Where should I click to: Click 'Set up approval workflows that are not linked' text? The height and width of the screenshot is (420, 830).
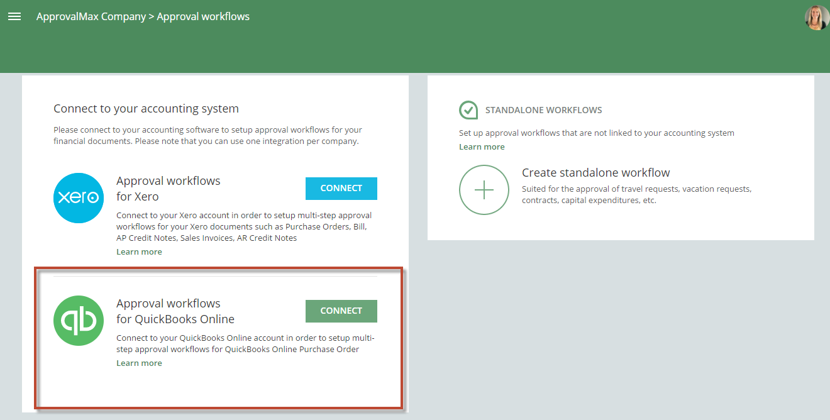[x=597, y=133]
